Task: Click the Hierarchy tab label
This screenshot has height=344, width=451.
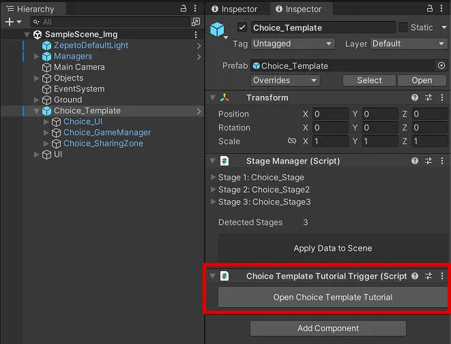Action: (35, 9)
